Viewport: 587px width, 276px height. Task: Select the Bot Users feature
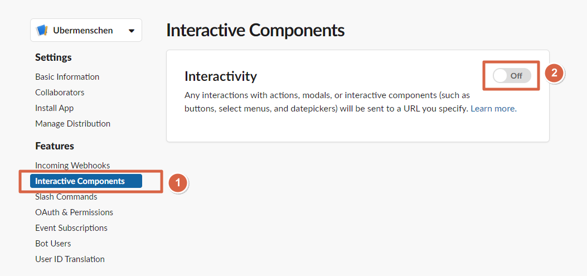tap(53, 244)
